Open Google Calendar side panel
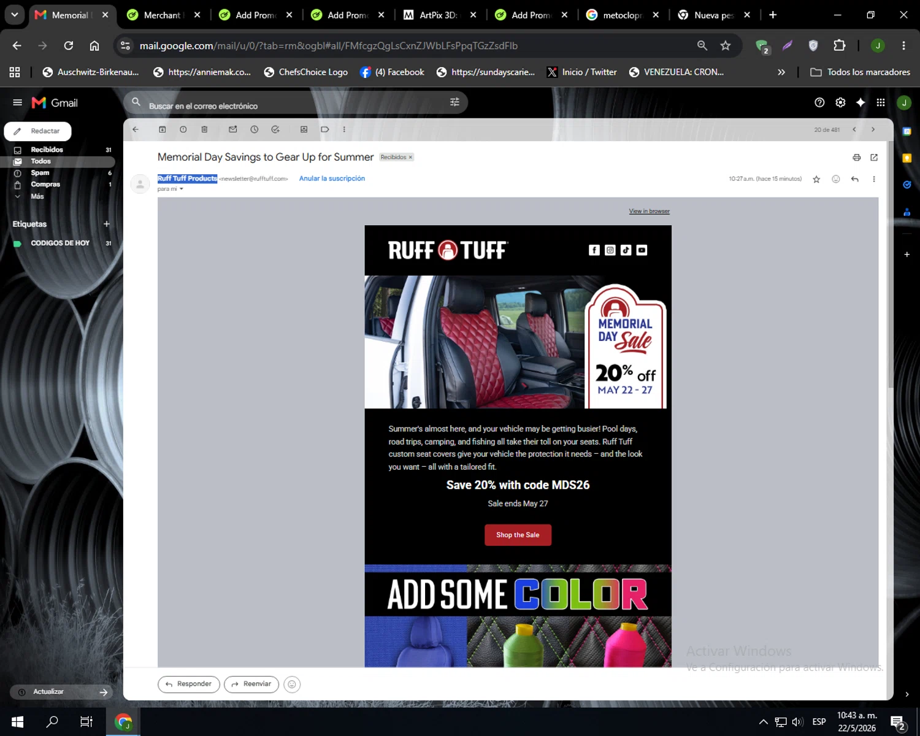Image resolution: width=920 pixels, height=736 pixels. tap(907, 131)
